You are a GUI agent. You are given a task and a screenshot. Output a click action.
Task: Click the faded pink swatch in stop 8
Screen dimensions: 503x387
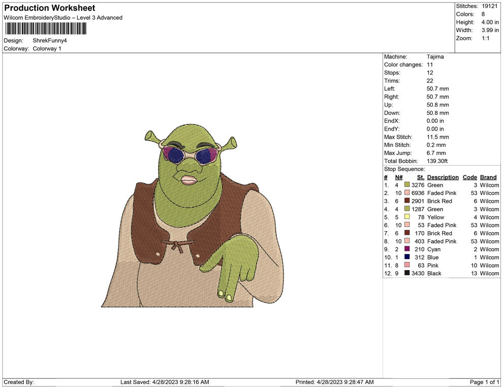point(407,241)
